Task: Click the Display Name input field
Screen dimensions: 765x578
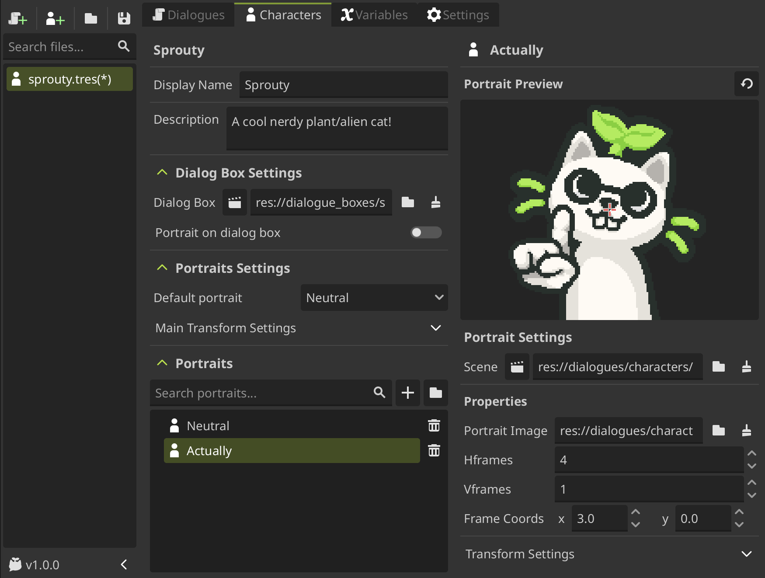Action: click(343, 85)
